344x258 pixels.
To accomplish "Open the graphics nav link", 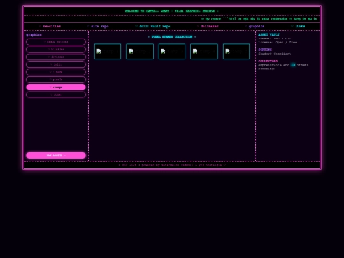I will [254, 26].
